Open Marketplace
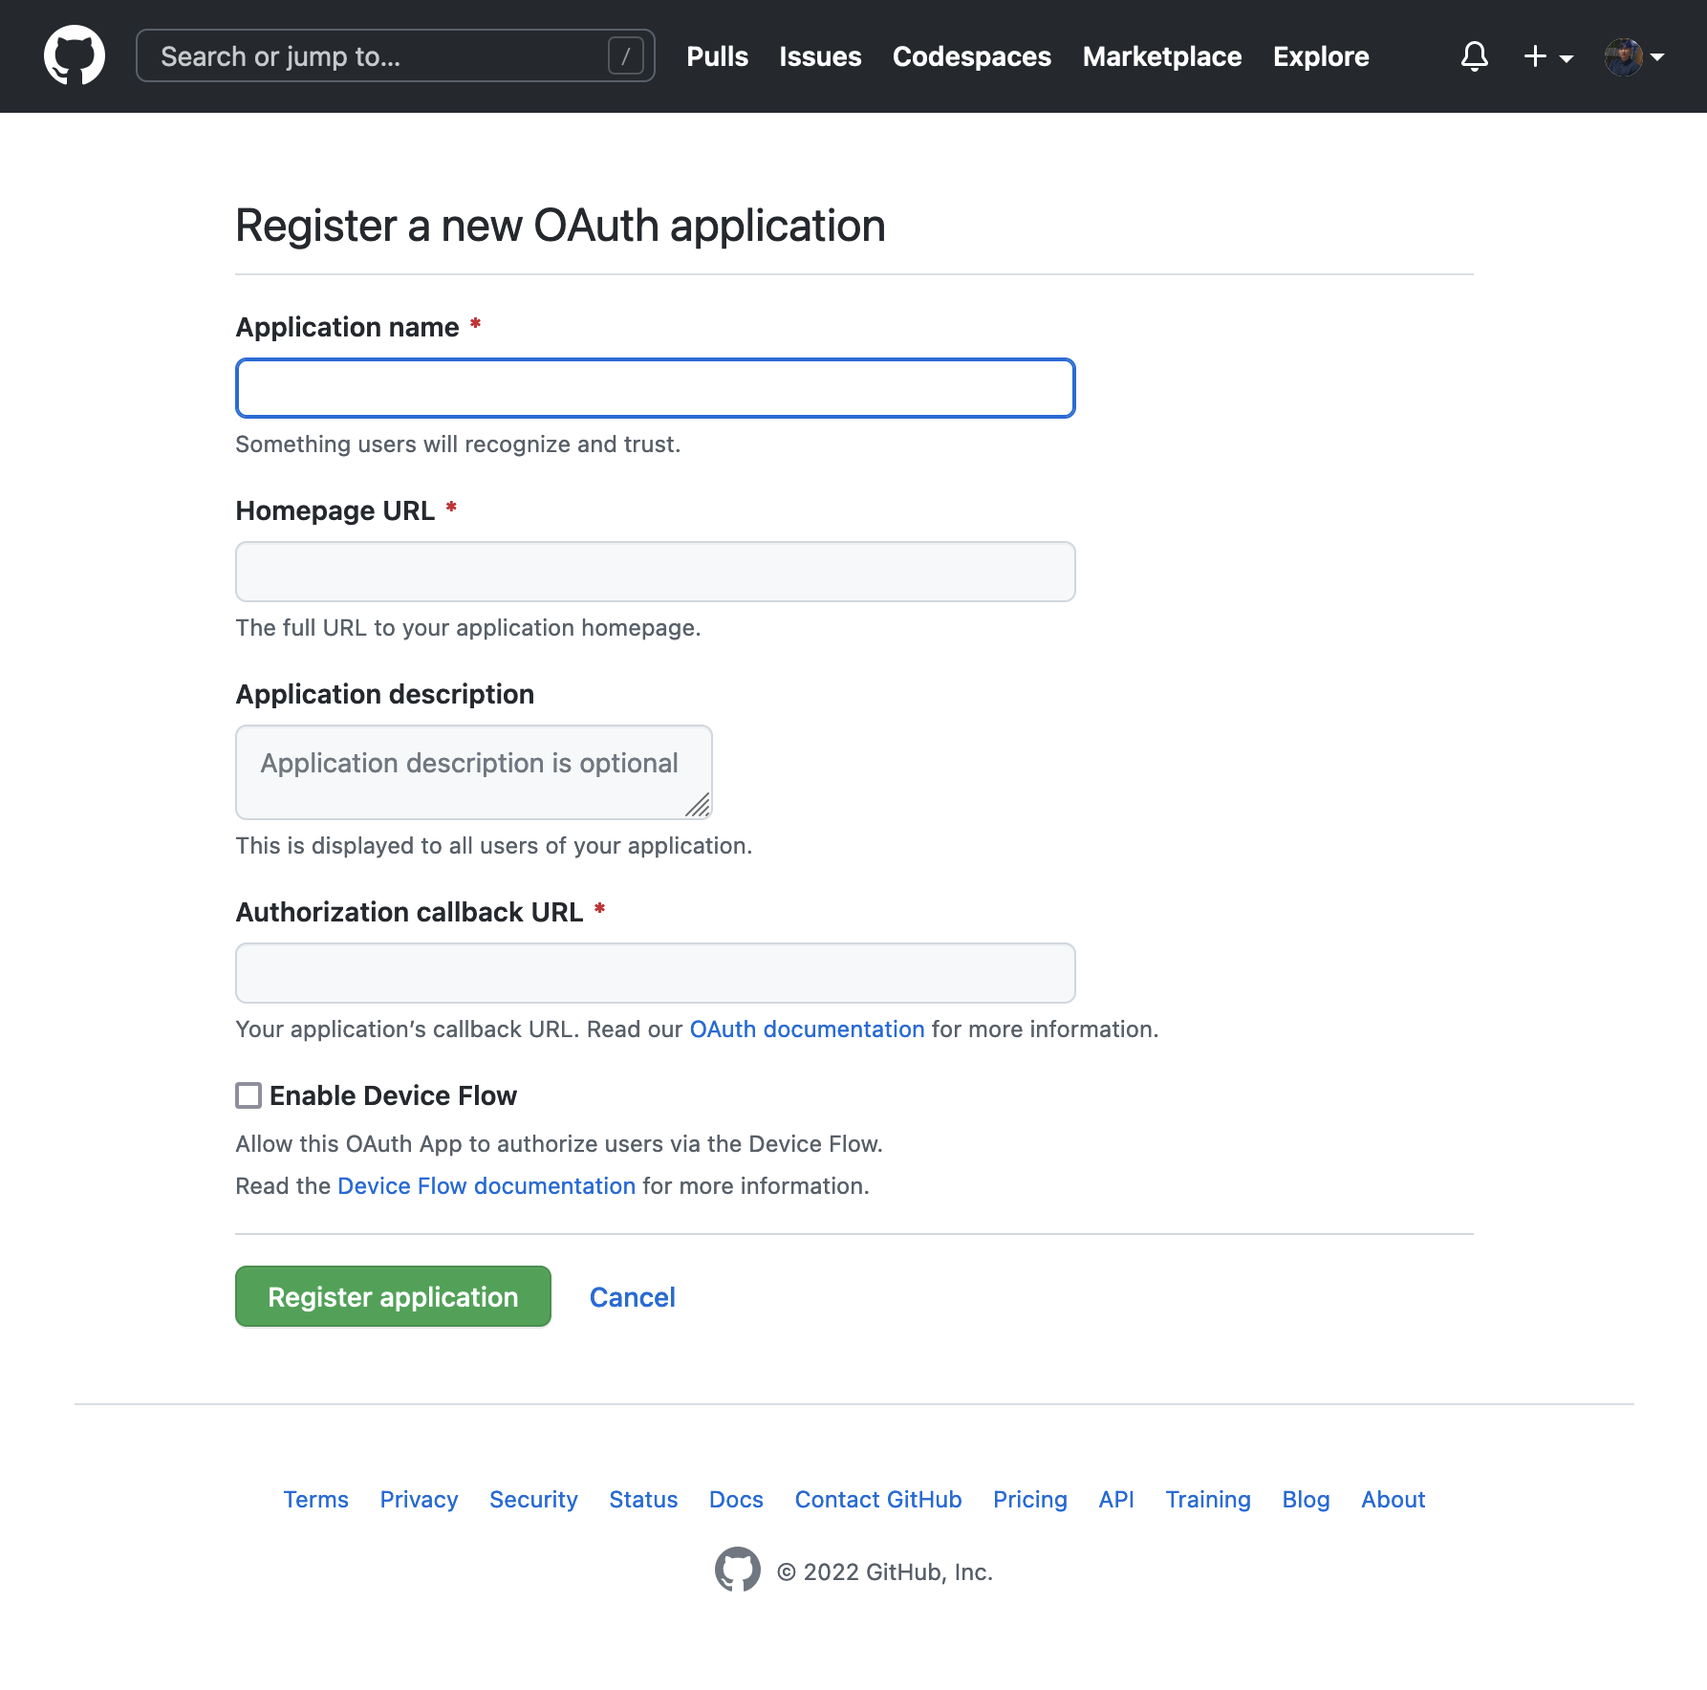 click(x=1162, y=56)
